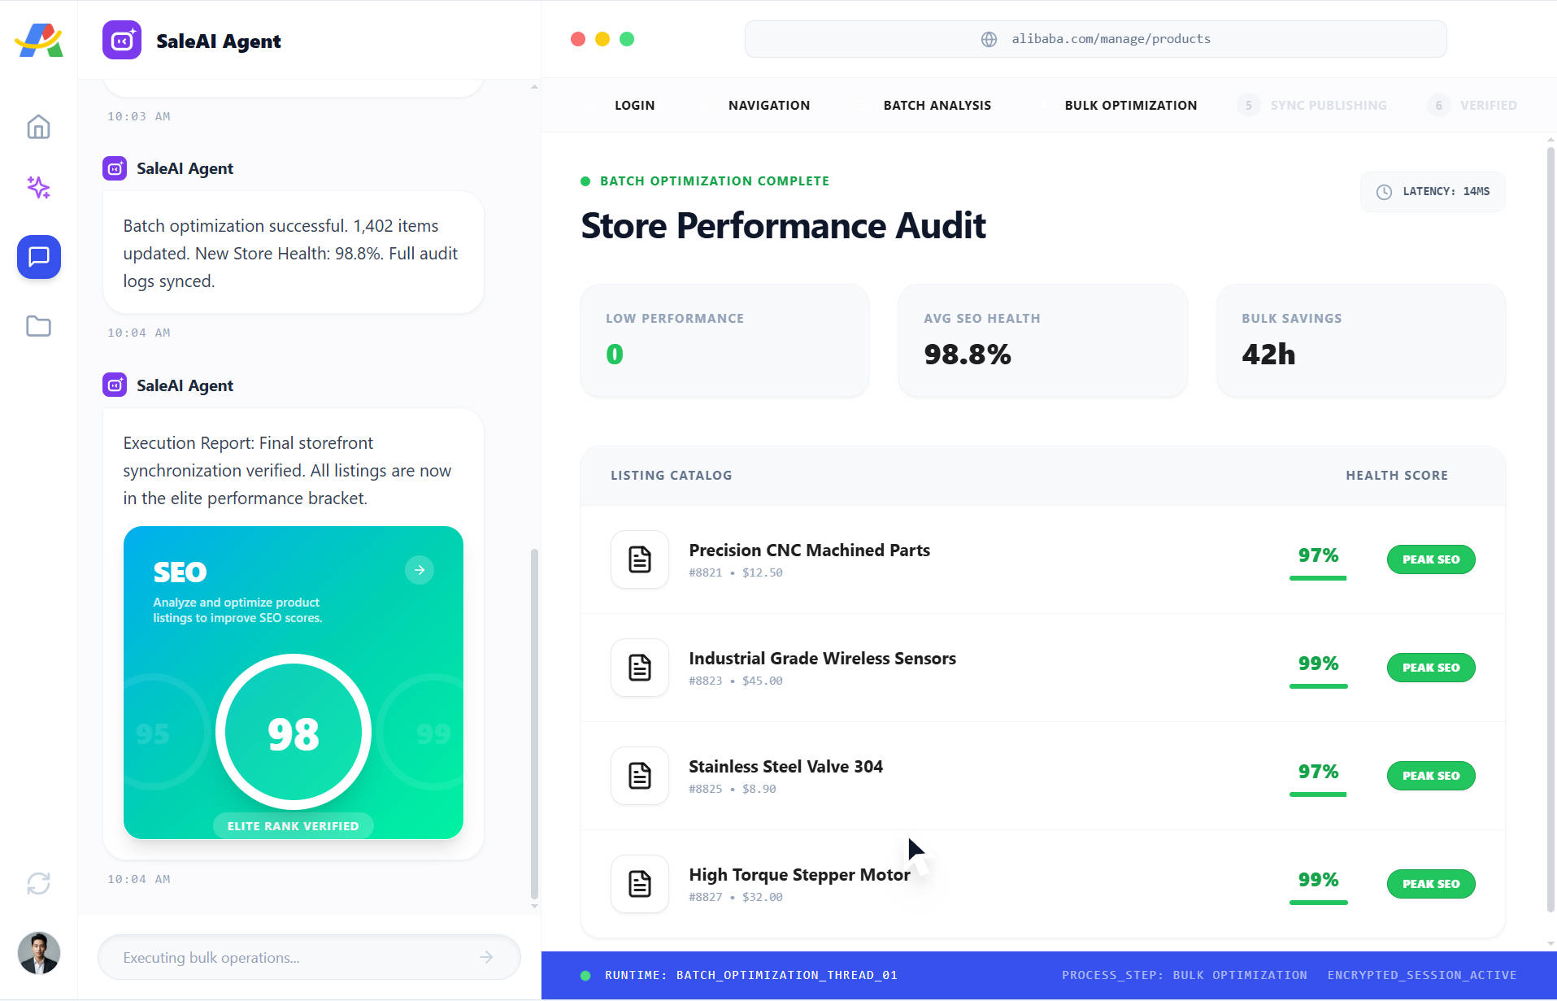The height and width of the screenshot is (1001, 1557).
Task: Click the 97% health bar for Precision CNC
Action: coord(1317,577)
